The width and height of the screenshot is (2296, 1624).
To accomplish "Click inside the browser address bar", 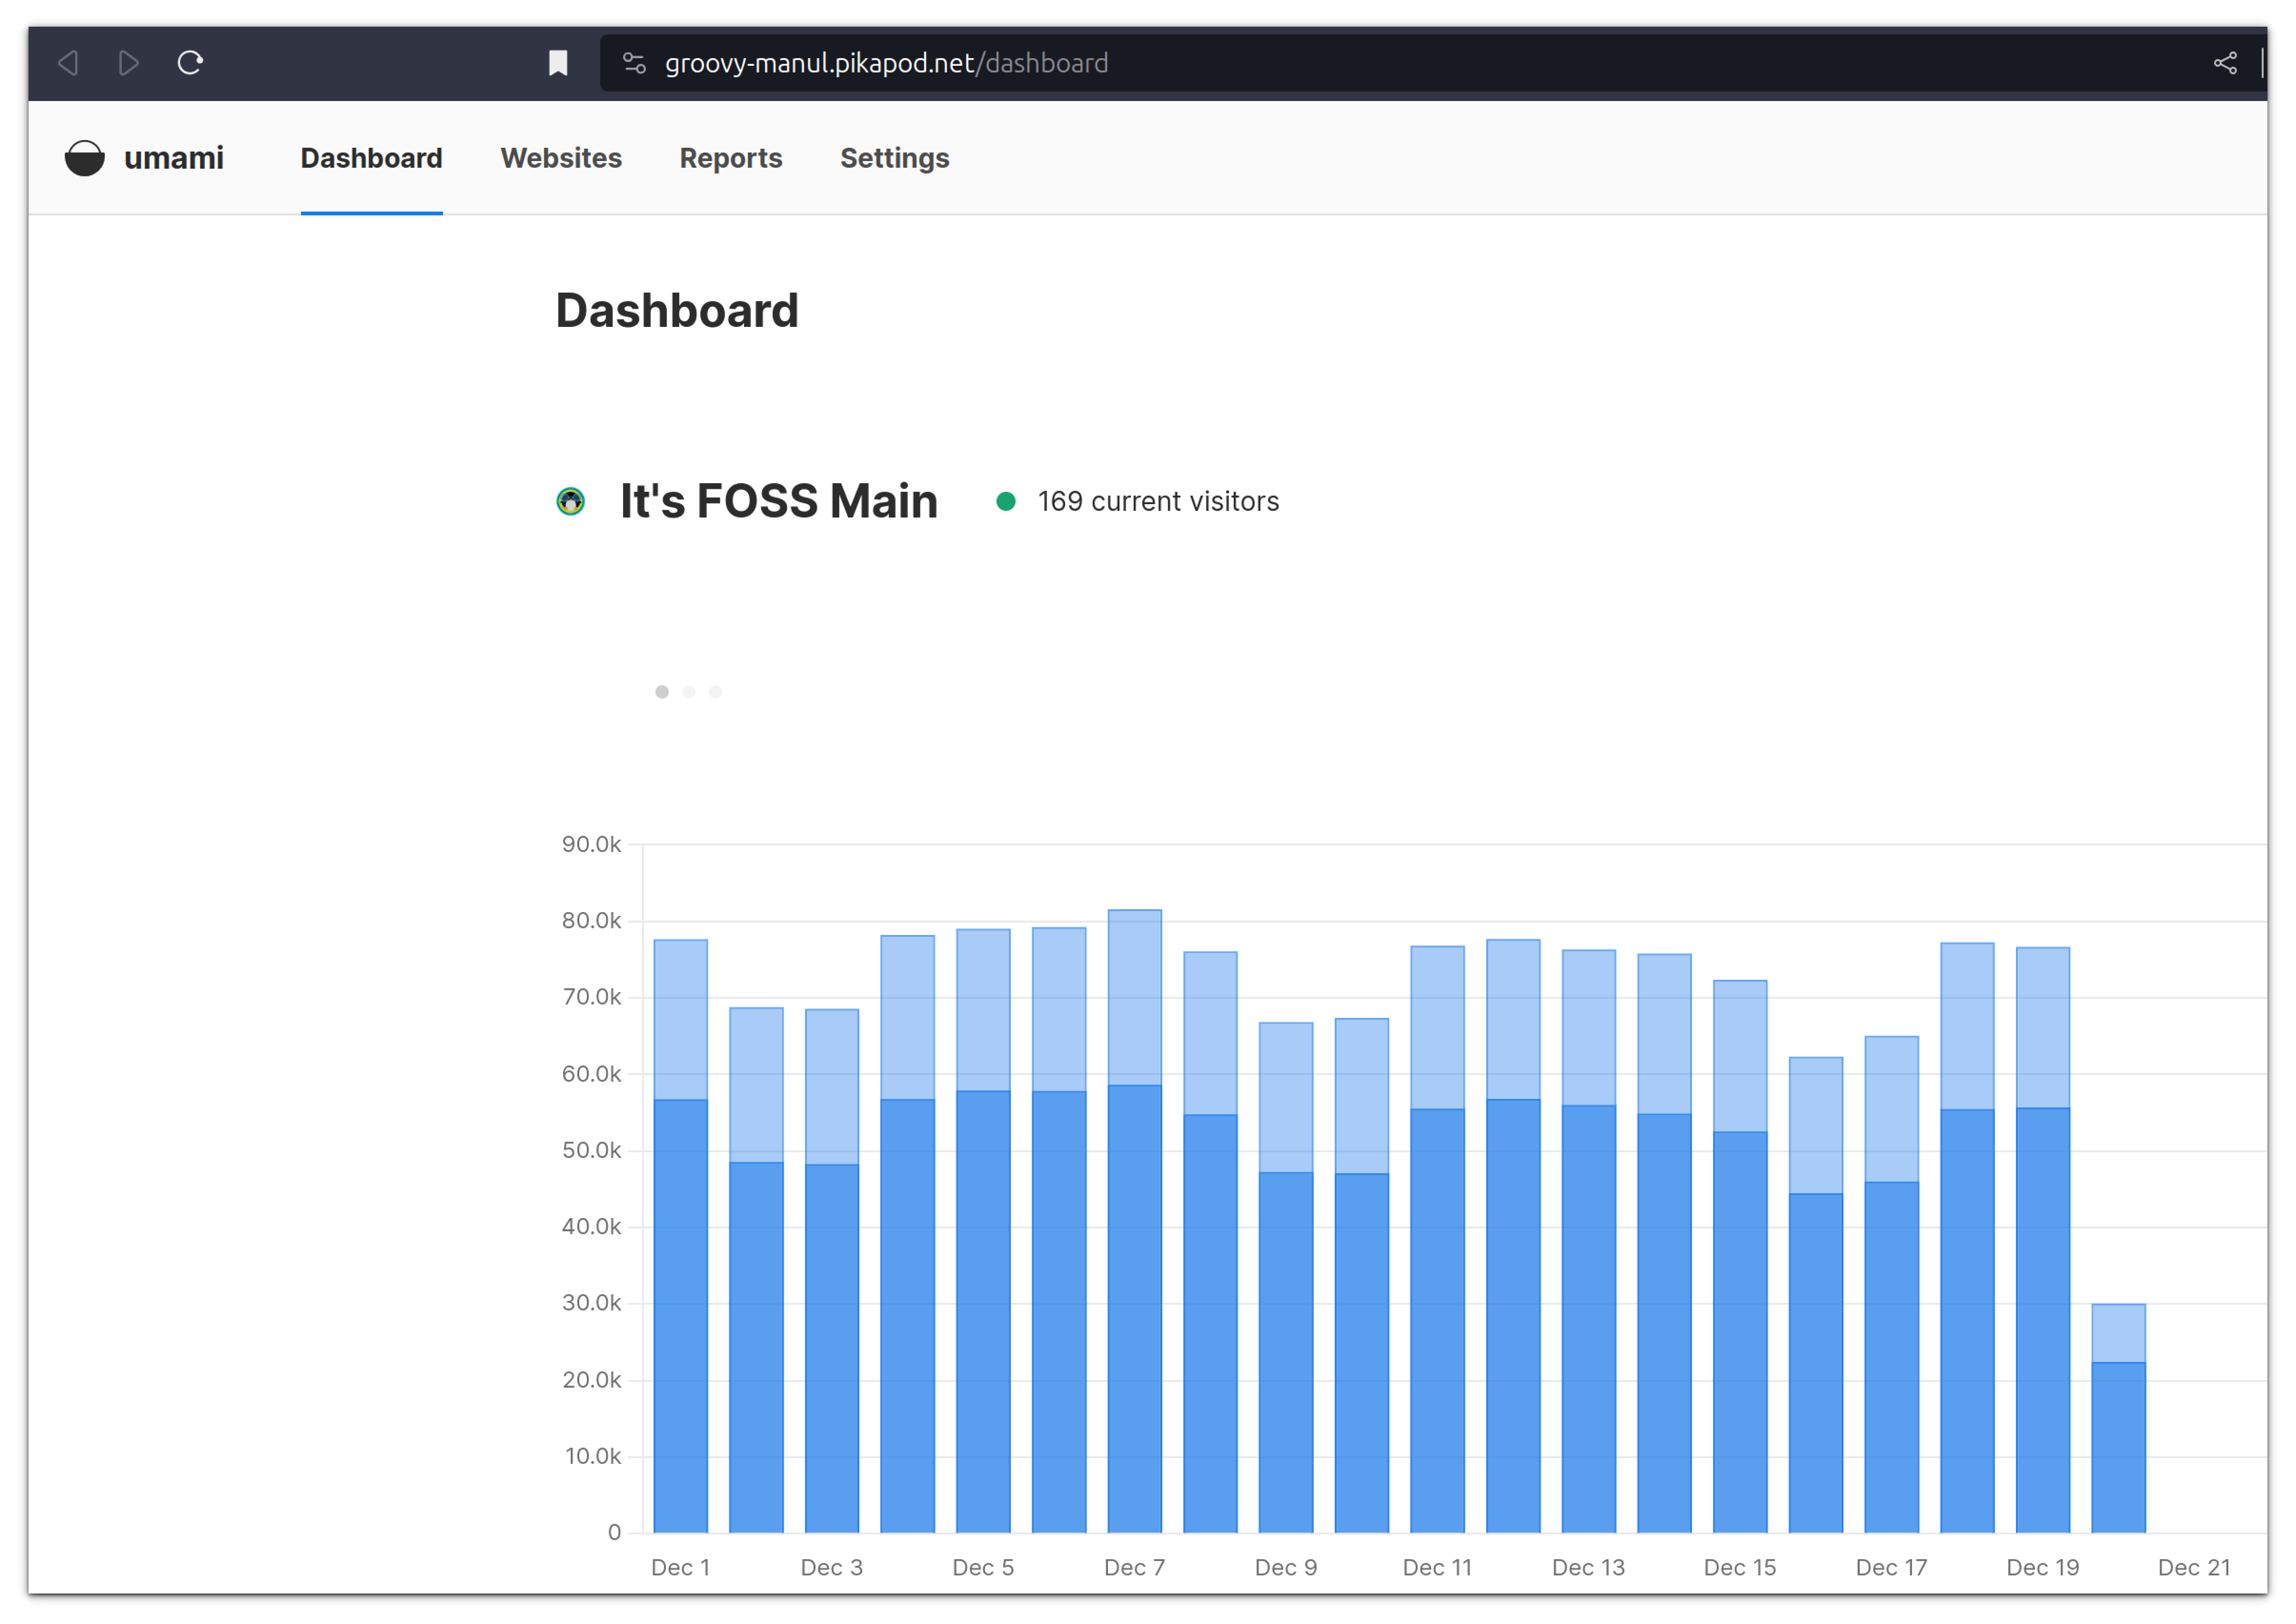I will coord(1100,62).
